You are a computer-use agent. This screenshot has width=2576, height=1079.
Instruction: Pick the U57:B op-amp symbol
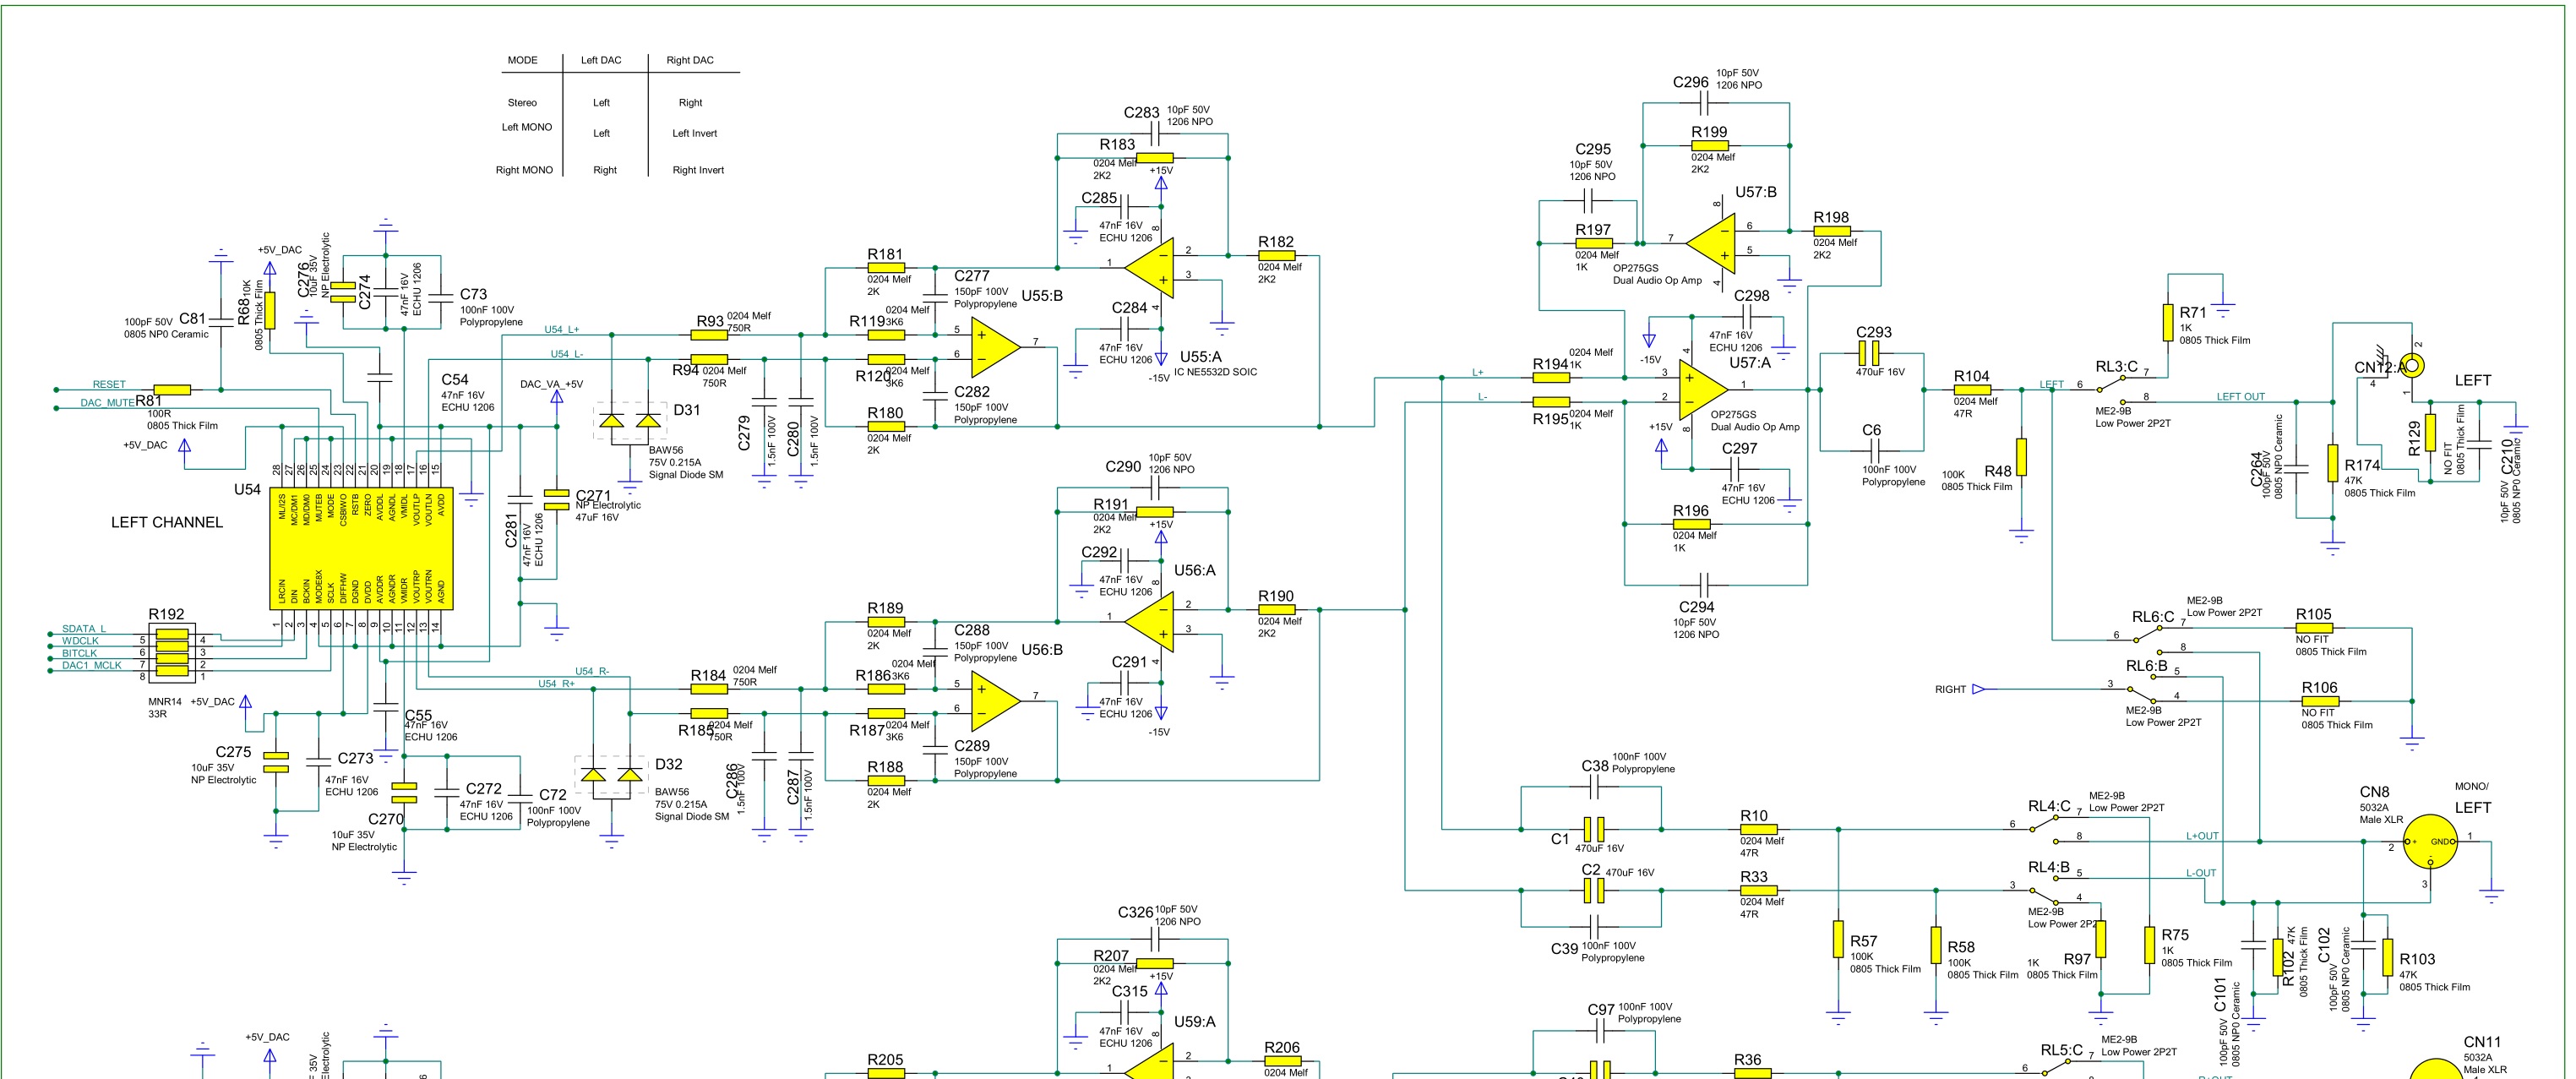(x=1711, y=243)
